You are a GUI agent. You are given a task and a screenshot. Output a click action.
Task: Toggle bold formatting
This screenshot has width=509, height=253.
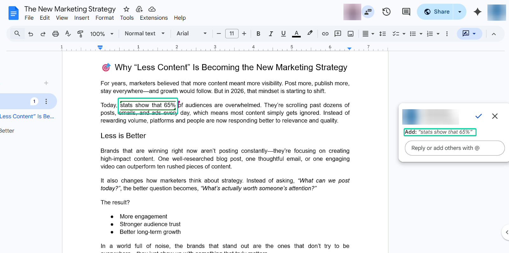tap(258, 34)
